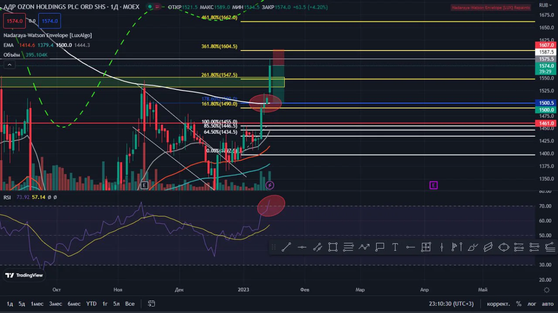Image resolution: width=558 pixels, height=313 pixels.
Task: Set time range to 1г
Action: click(105, 303)
